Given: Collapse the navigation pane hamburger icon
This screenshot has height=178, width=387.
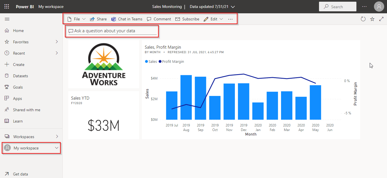Looking at the screenshot, I should point(7,19).
